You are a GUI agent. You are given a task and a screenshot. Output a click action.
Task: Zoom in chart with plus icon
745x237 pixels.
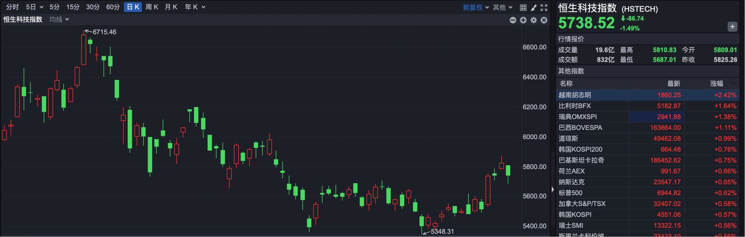pos(523,20)
